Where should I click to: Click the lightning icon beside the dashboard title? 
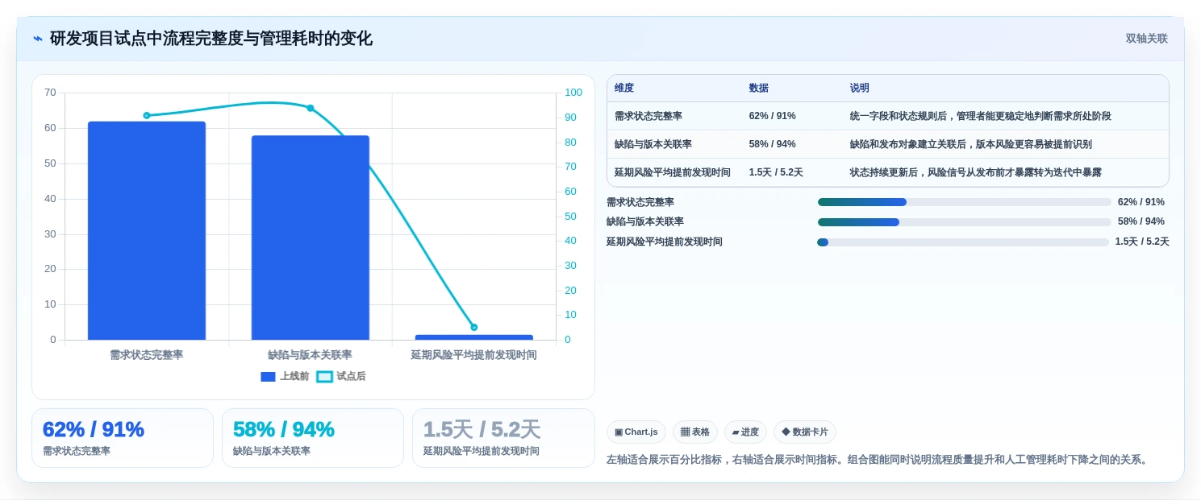pos(38,39)
